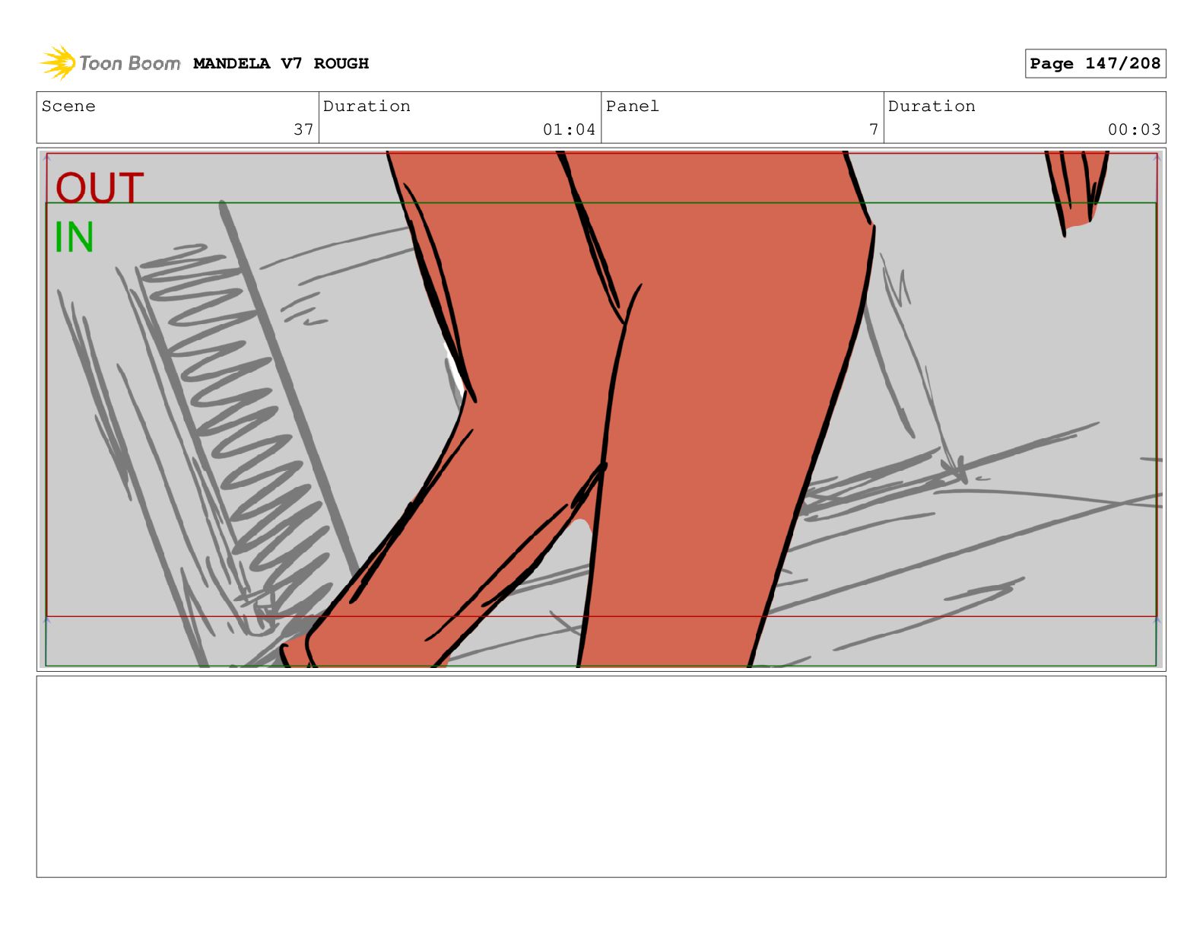The image size is (1203, 932).
Task: Click the storyboard panel drawing of legs
Action: tap(601, 409)
